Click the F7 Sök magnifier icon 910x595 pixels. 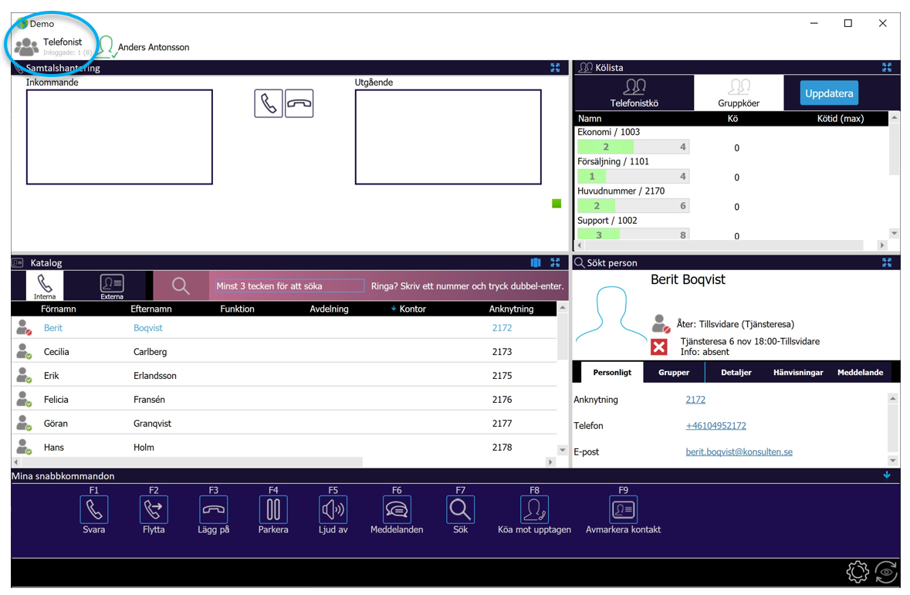point(460,509)
